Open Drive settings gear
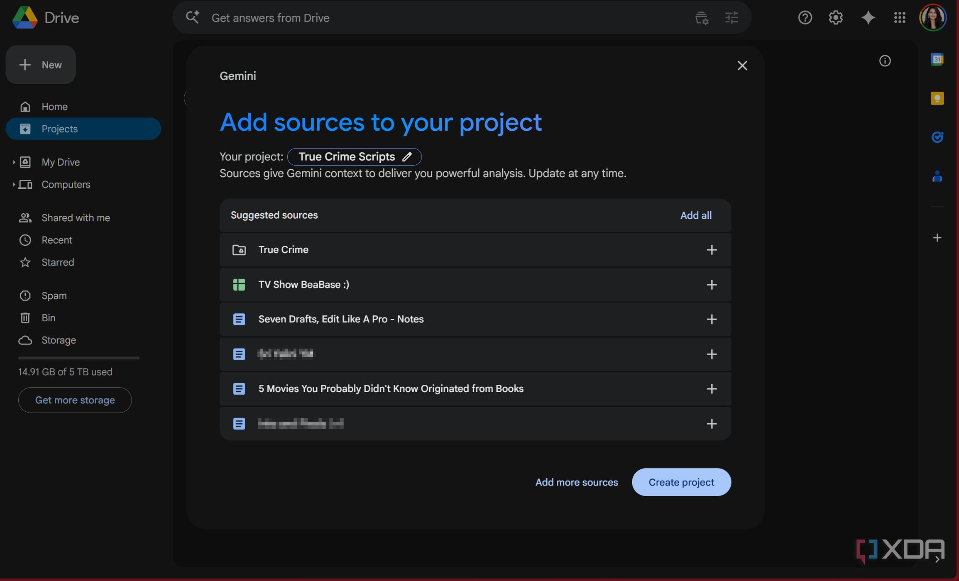 pos(836,17)
